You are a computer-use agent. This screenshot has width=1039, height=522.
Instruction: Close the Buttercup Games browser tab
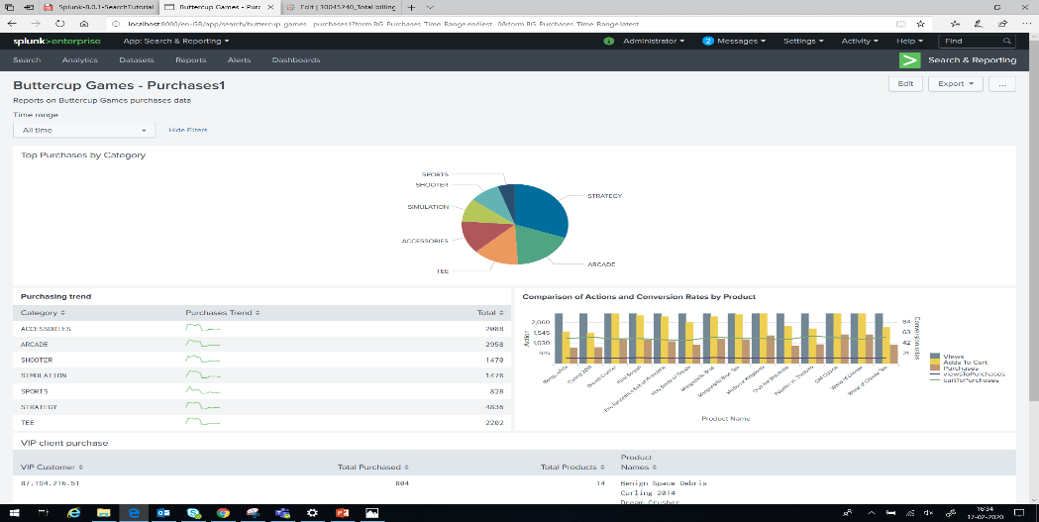pos(272,7)
